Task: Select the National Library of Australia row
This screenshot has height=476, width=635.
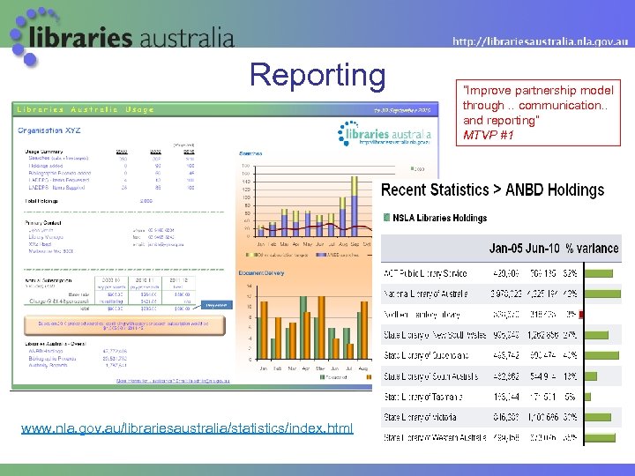Action: pos(501,294)
